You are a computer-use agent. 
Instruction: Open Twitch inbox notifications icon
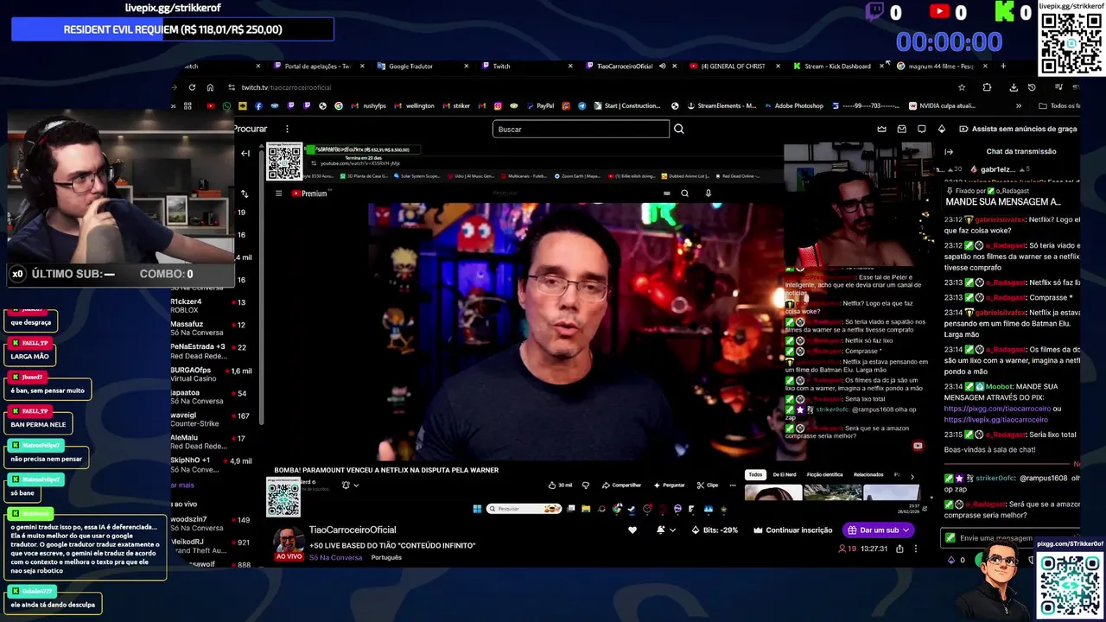pyautogui.click(x=901, y=129)
